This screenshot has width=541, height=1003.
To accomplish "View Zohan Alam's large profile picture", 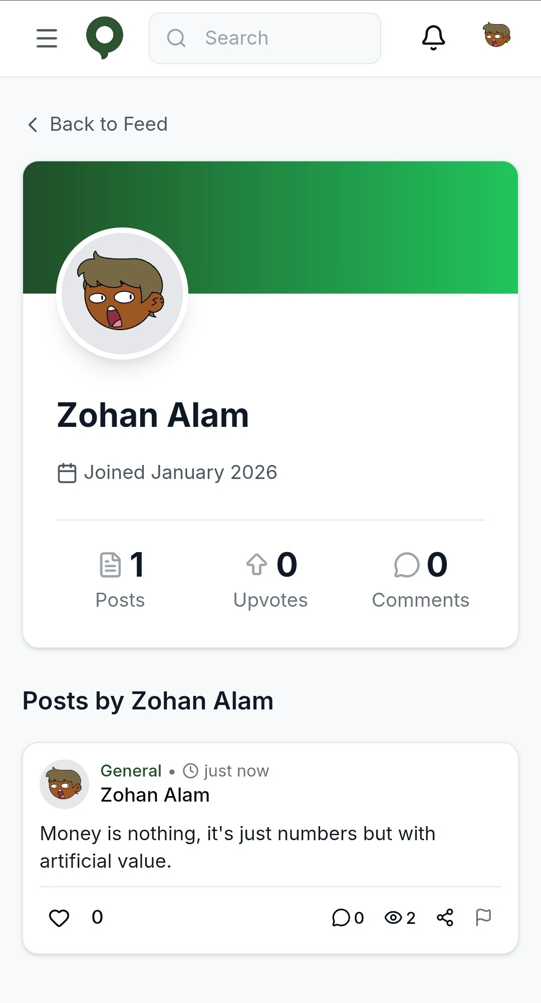I will 122,293.
